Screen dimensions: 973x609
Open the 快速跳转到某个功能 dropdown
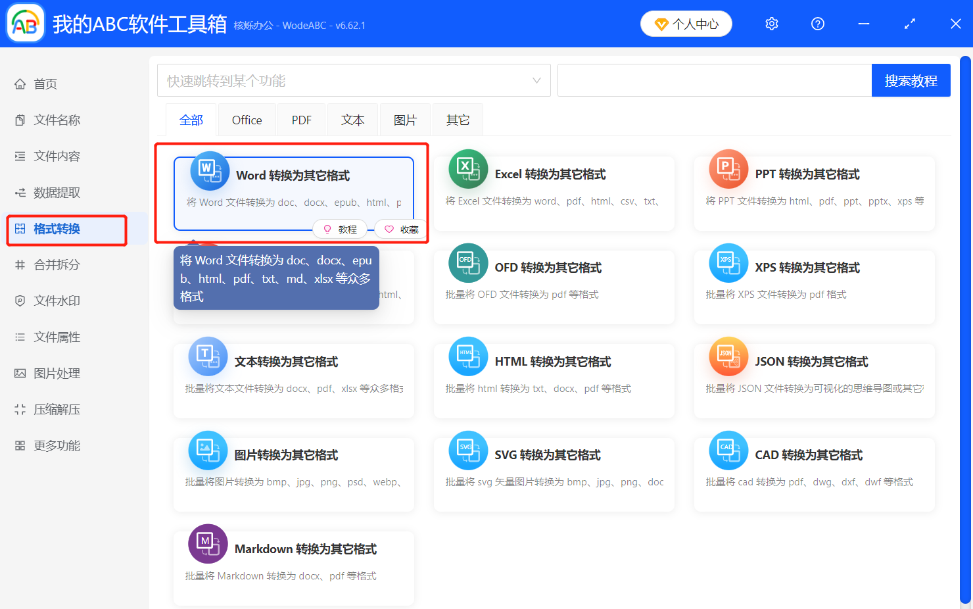point(354,80)
